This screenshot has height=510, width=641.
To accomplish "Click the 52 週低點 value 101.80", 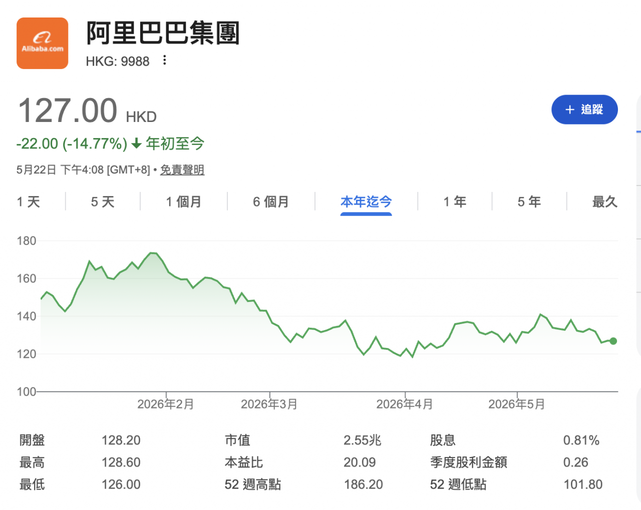I will coord(583,484).
